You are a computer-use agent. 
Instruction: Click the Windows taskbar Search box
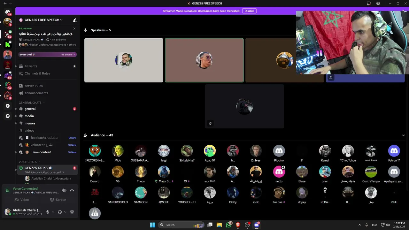[181, 225]
